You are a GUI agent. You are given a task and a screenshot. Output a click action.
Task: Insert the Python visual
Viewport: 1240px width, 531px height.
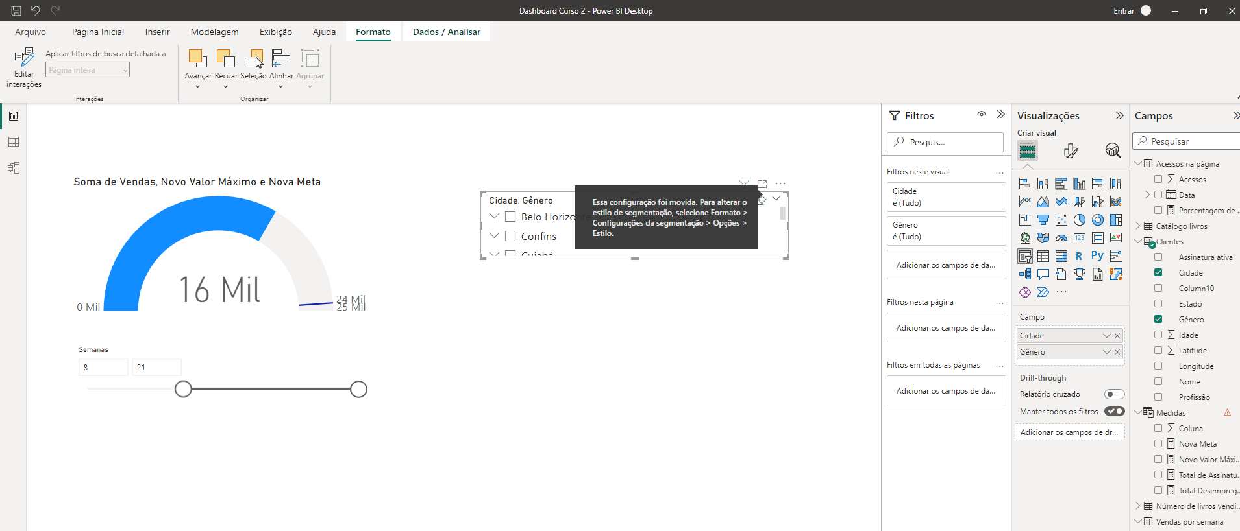1097,256
